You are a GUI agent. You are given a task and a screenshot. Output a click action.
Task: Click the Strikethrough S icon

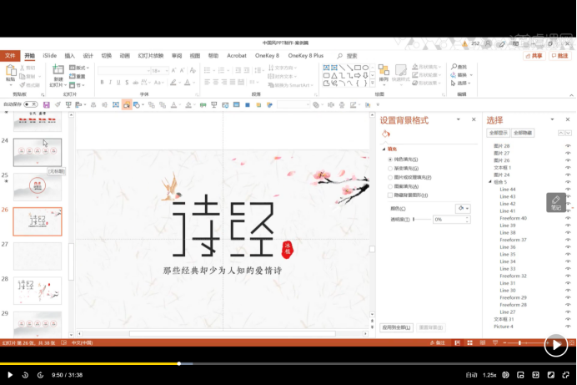pyautogui.click(x=127, y=82)
